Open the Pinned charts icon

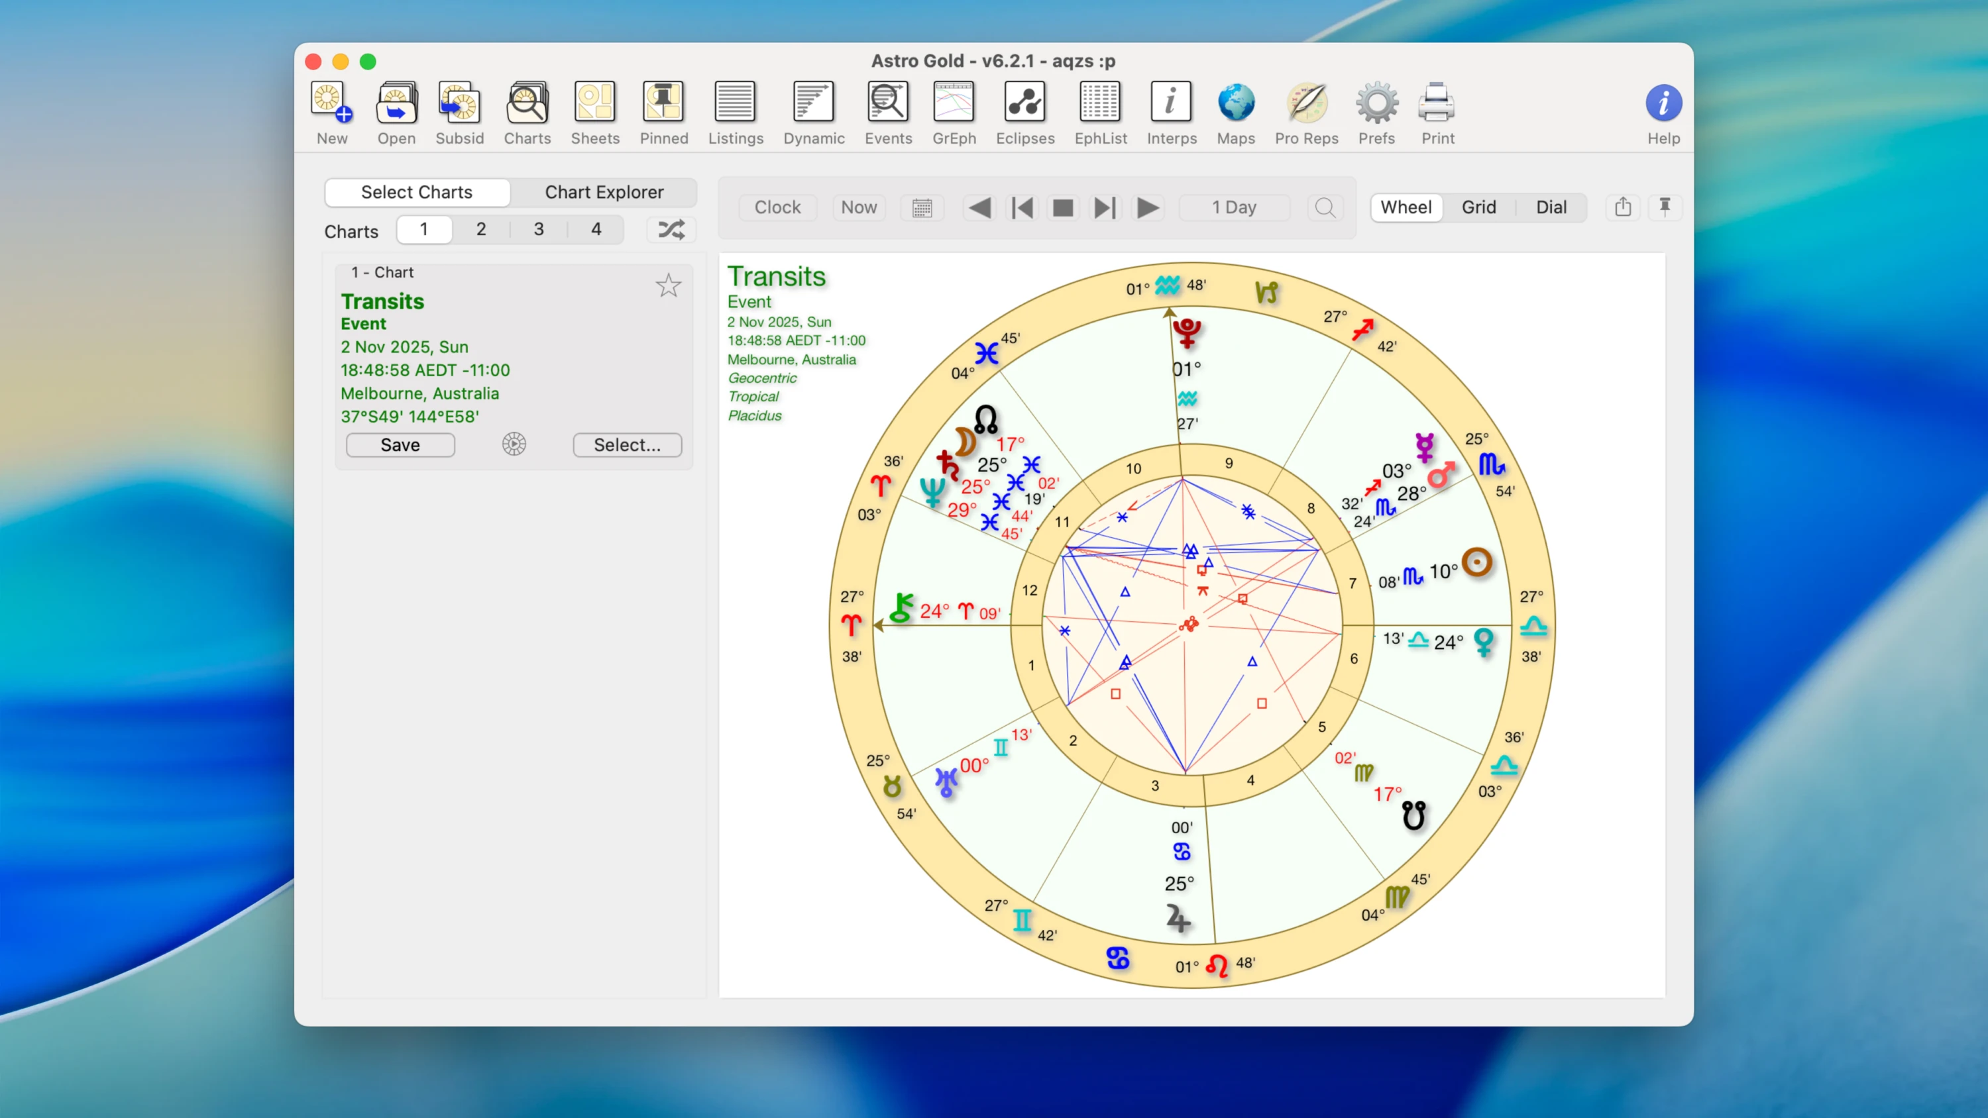[663, 113]
